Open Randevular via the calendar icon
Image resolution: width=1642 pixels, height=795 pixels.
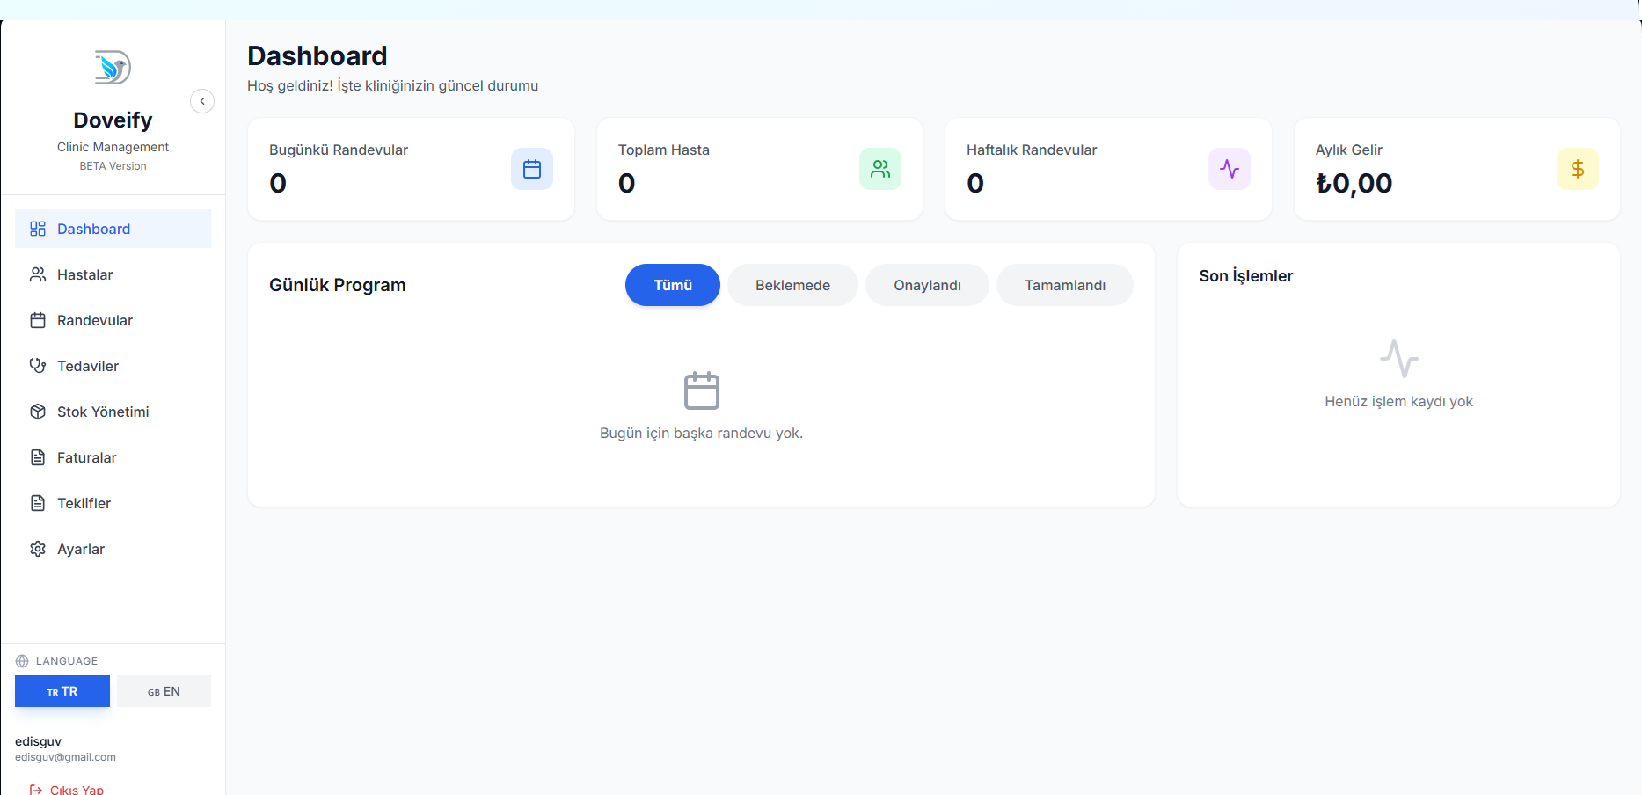(37, 320)
